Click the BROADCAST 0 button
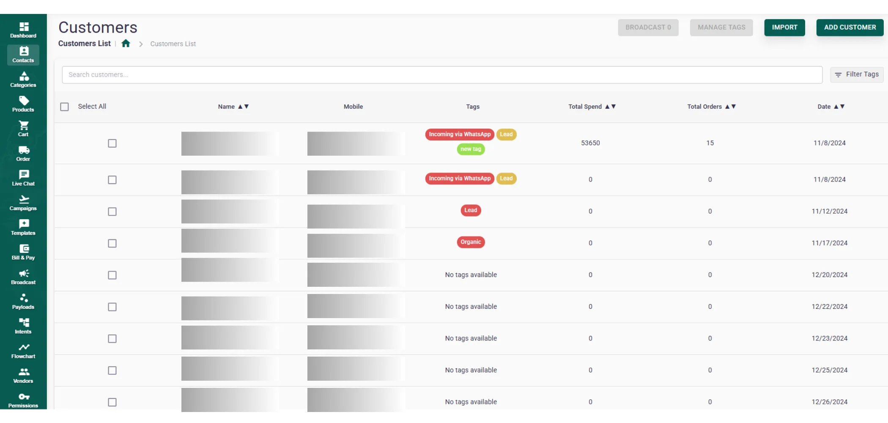Screen dimensions: 888x423 pyautogui.click(x=648, y=27)
